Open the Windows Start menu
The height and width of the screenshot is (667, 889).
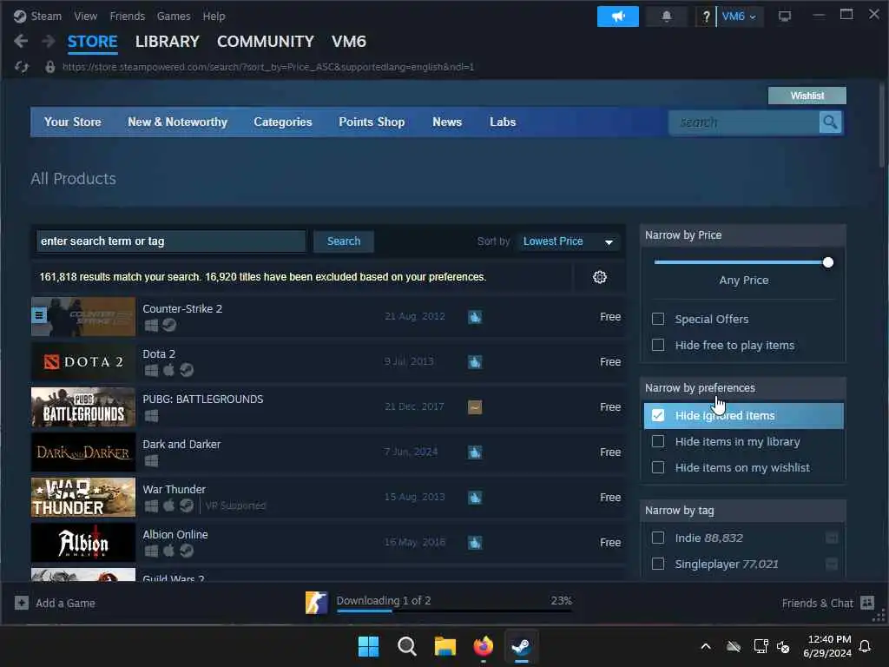click(x=368, y=646)
